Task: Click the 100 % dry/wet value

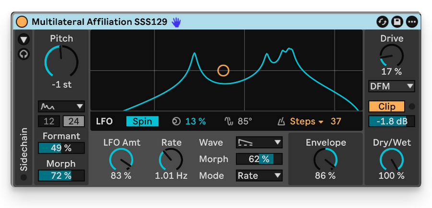Action: [x=392, y=175]
